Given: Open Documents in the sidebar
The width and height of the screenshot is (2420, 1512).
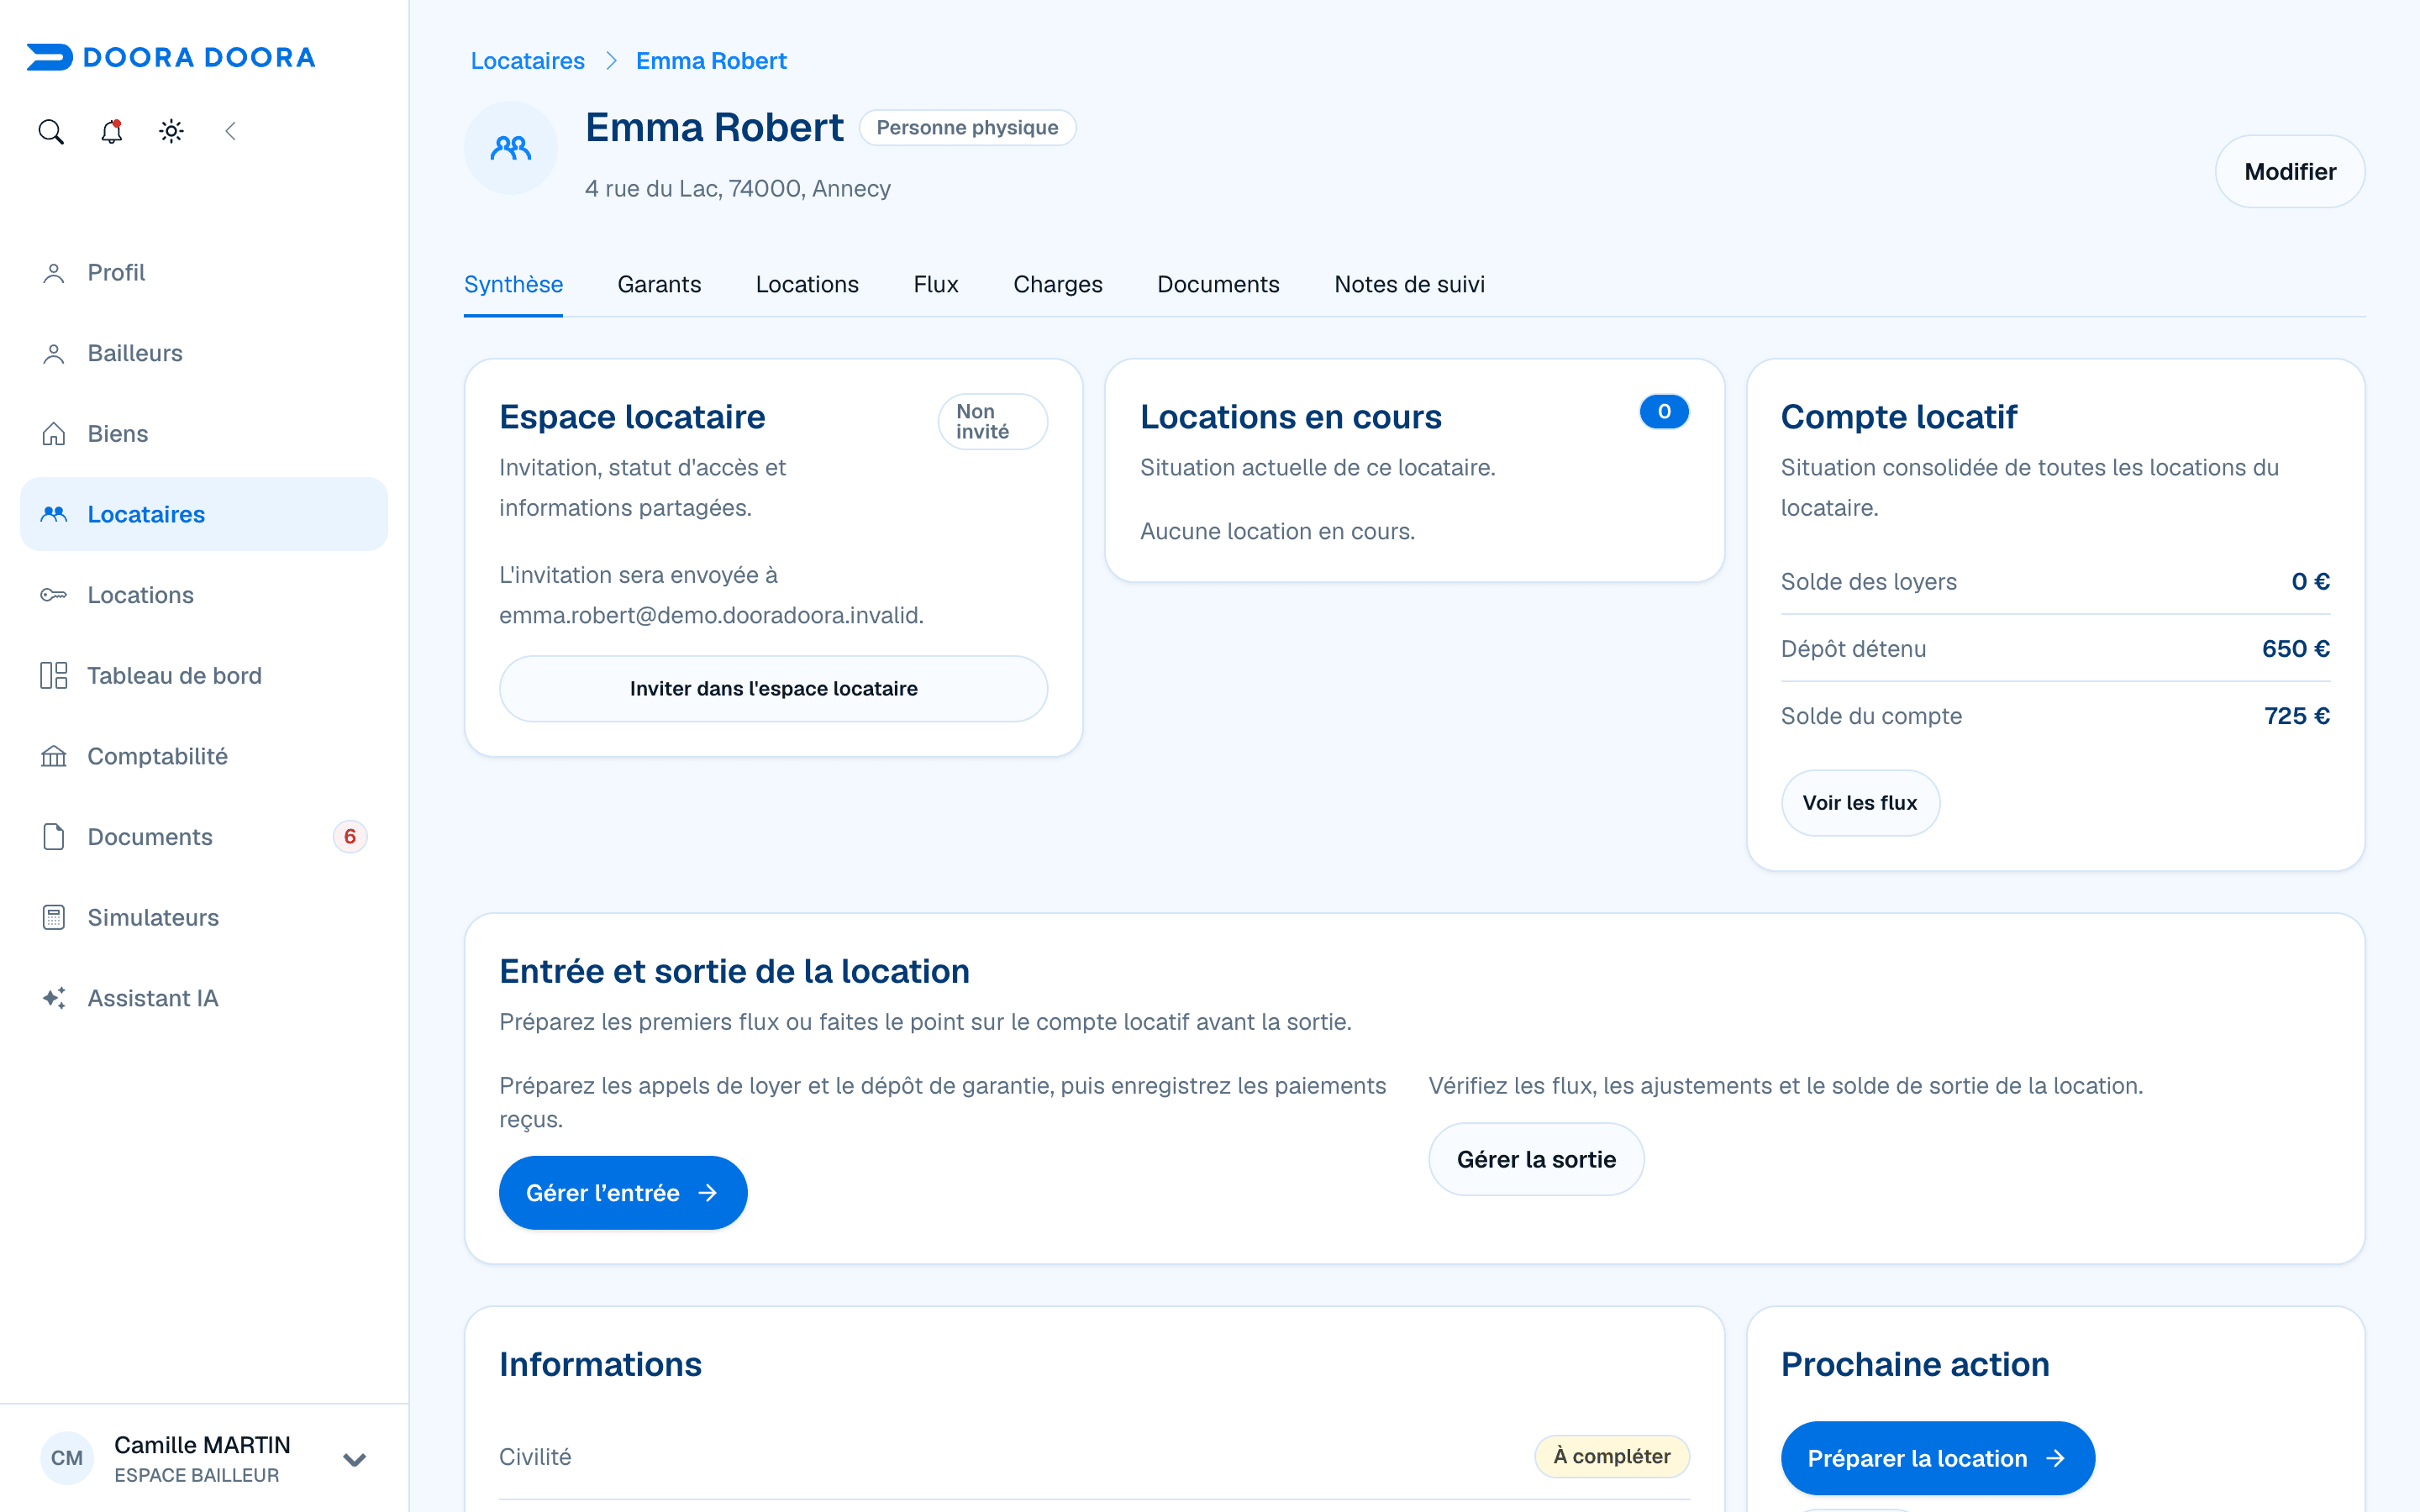Looking at the screenshot, I should [204, 837].
